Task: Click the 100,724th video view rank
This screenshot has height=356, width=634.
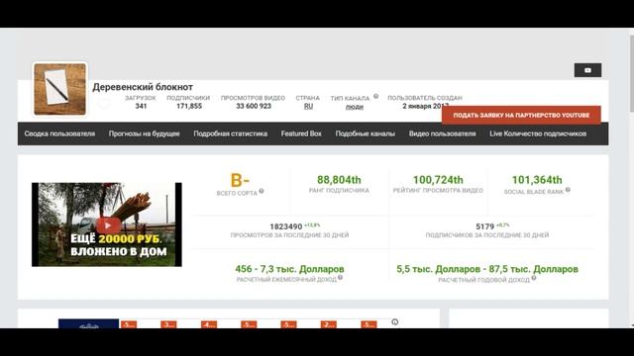Action: 438,180
